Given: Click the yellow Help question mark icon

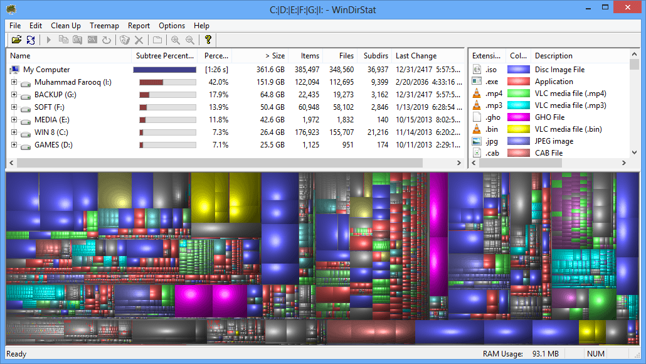Looking at the screenshot, I should coord(208,40).
